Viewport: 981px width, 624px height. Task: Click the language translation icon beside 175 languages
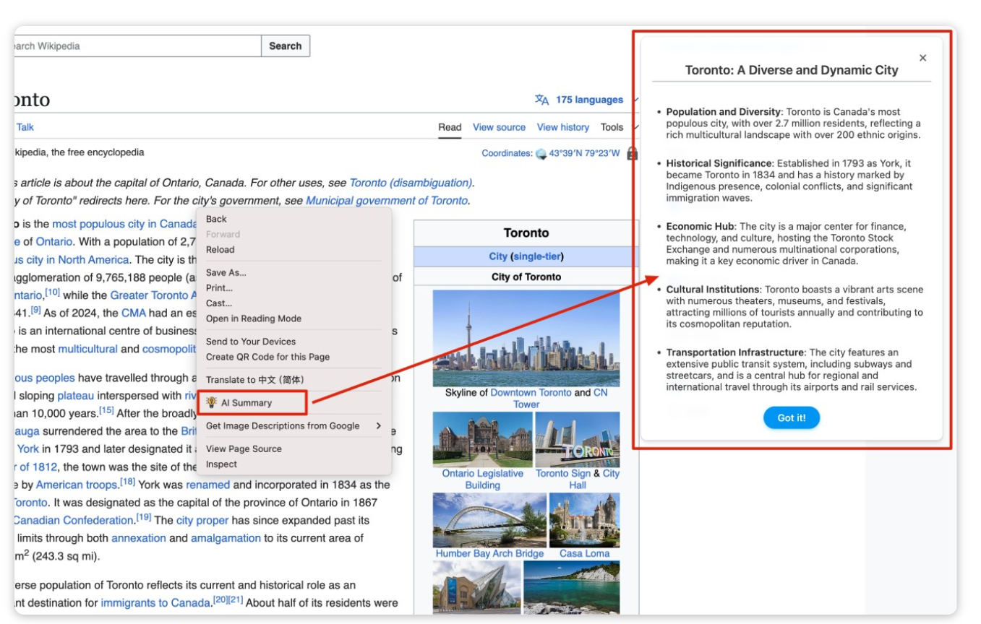tap(541, 100)
